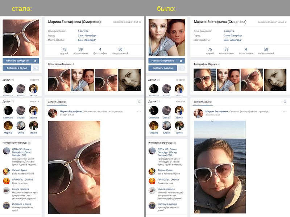Click "ПРИКОЛЫ | Смеяка" smiley avatar in стало panel

(x=6, y=181)
